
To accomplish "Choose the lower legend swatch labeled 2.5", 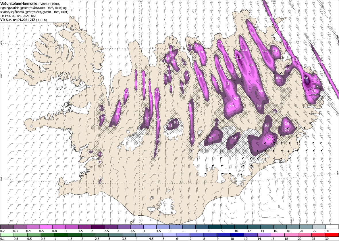I will [102, 235].
